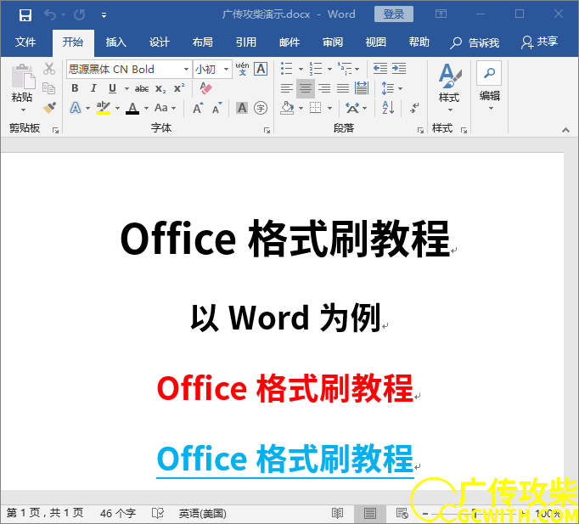
Task: Toggle center alignment for paragraph
Action: 305,88
